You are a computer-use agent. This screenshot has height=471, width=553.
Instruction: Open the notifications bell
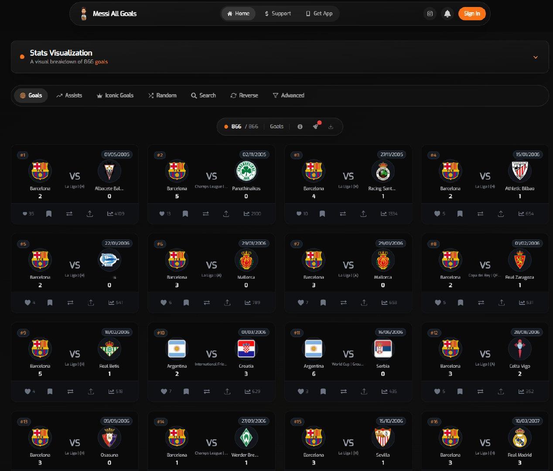[447, 14]
